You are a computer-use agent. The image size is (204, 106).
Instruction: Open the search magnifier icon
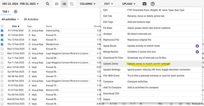(48, 4)
